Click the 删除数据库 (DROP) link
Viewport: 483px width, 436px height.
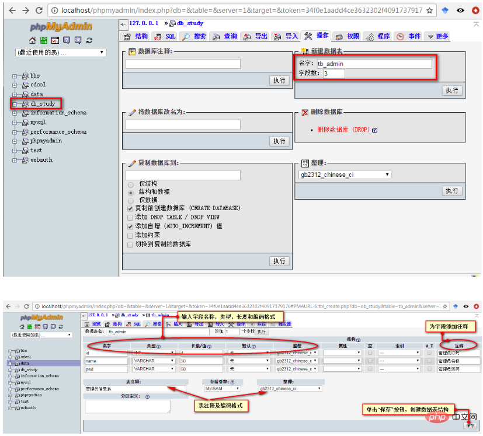tap(343, 130)
